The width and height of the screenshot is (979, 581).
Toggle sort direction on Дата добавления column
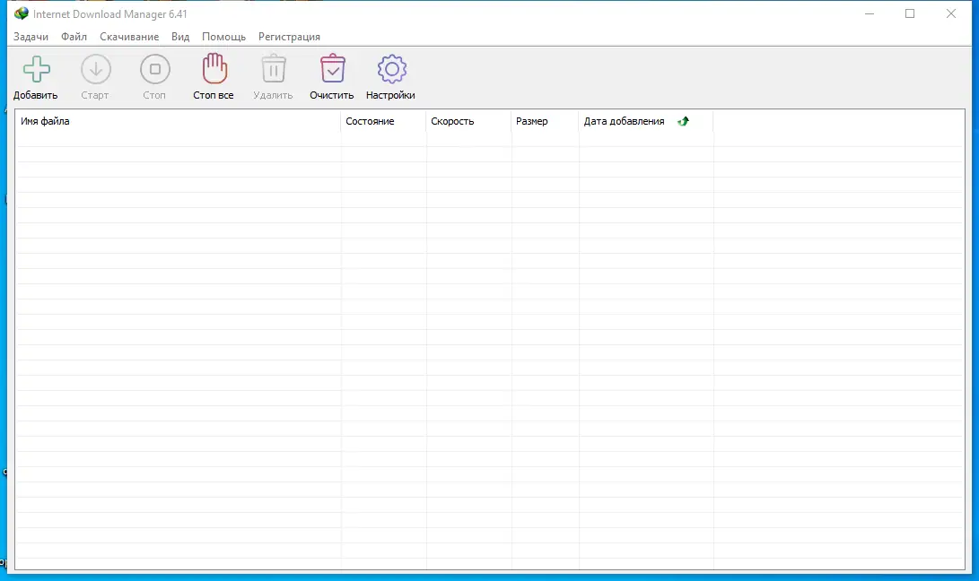click(x=683, y=121)
